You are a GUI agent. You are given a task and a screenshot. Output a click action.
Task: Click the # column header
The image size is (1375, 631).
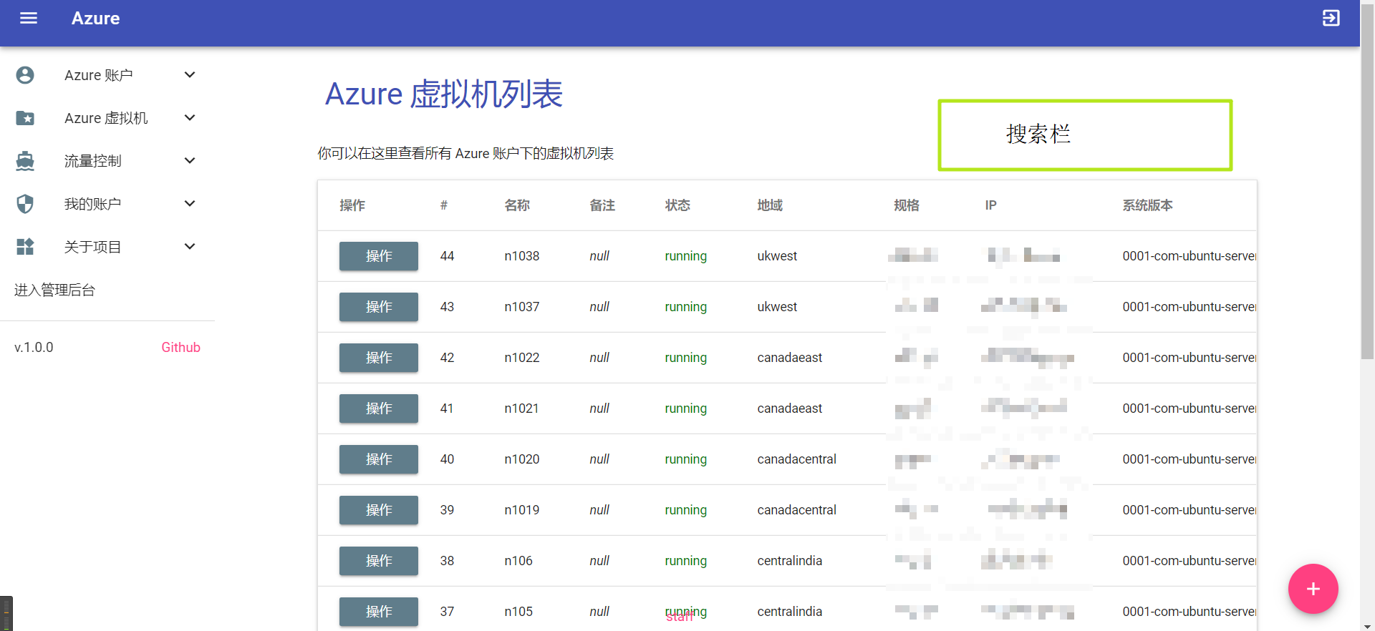click(444, 205)
